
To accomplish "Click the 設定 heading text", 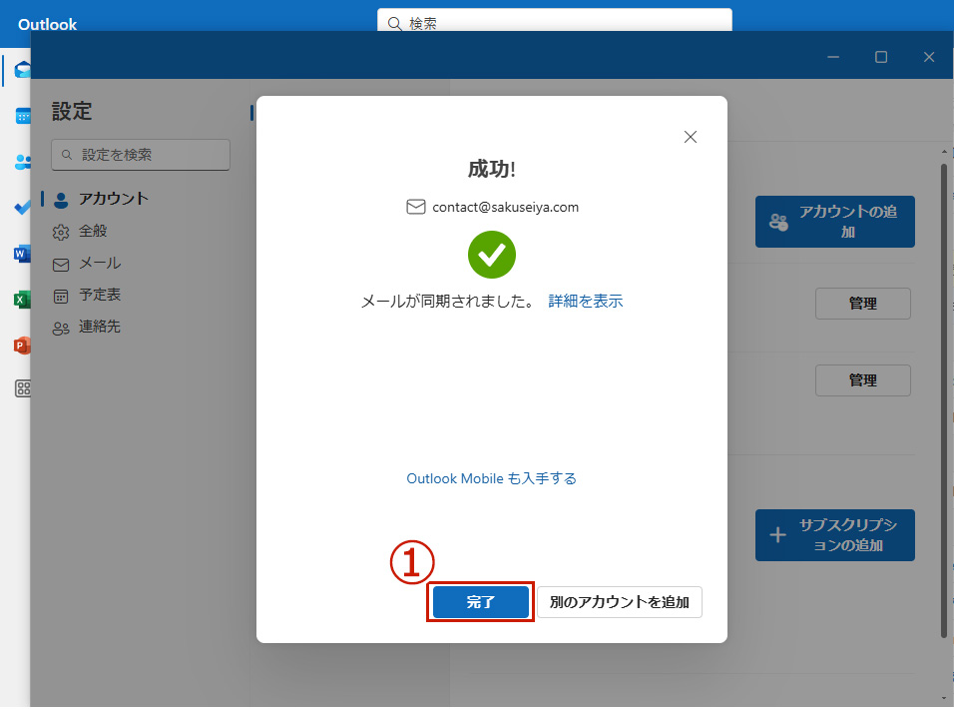I will tap(72, 111).
